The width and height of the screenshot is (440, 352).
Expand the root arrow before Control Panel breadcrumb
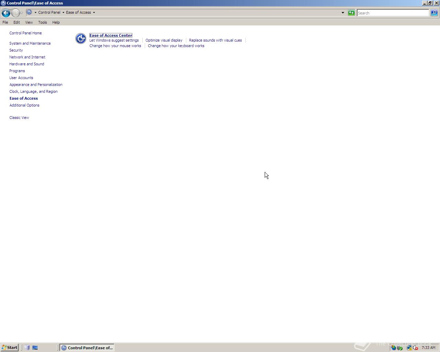35,12
